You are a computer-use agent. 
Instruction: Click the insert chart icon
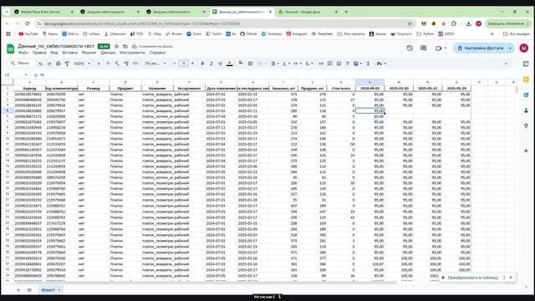click(339, 64)
